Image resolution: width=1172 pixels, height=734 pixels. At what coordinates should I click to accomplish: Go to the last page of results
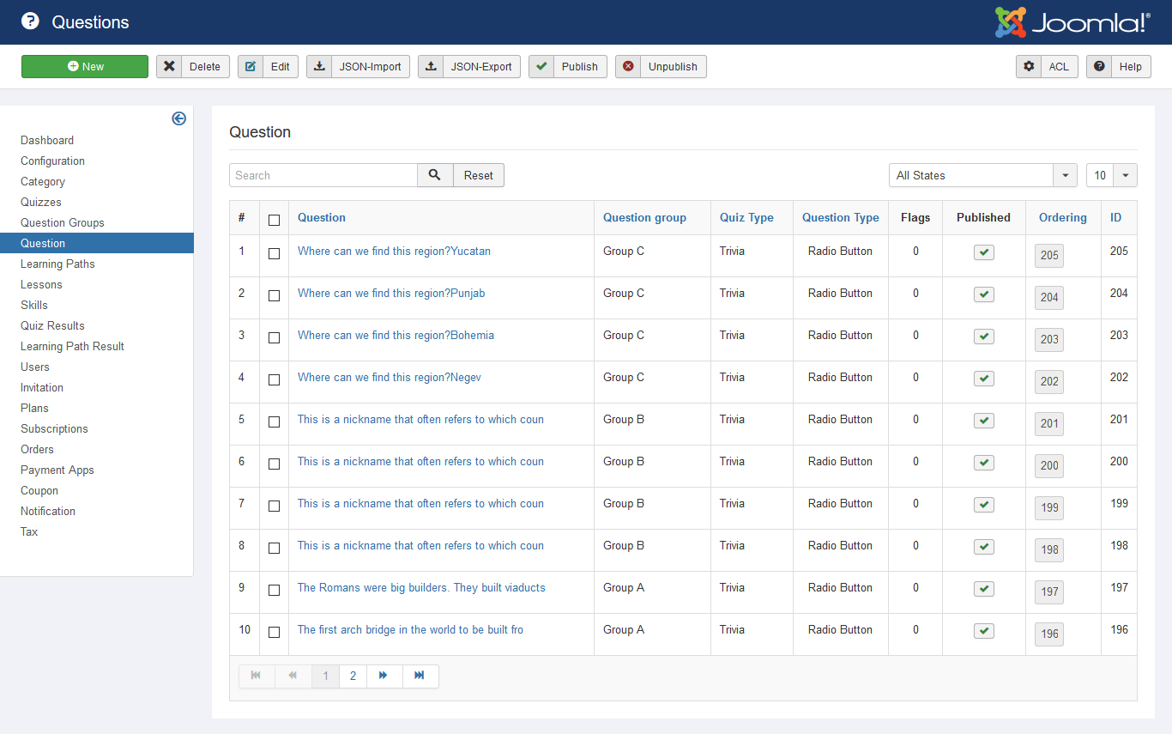420,676
